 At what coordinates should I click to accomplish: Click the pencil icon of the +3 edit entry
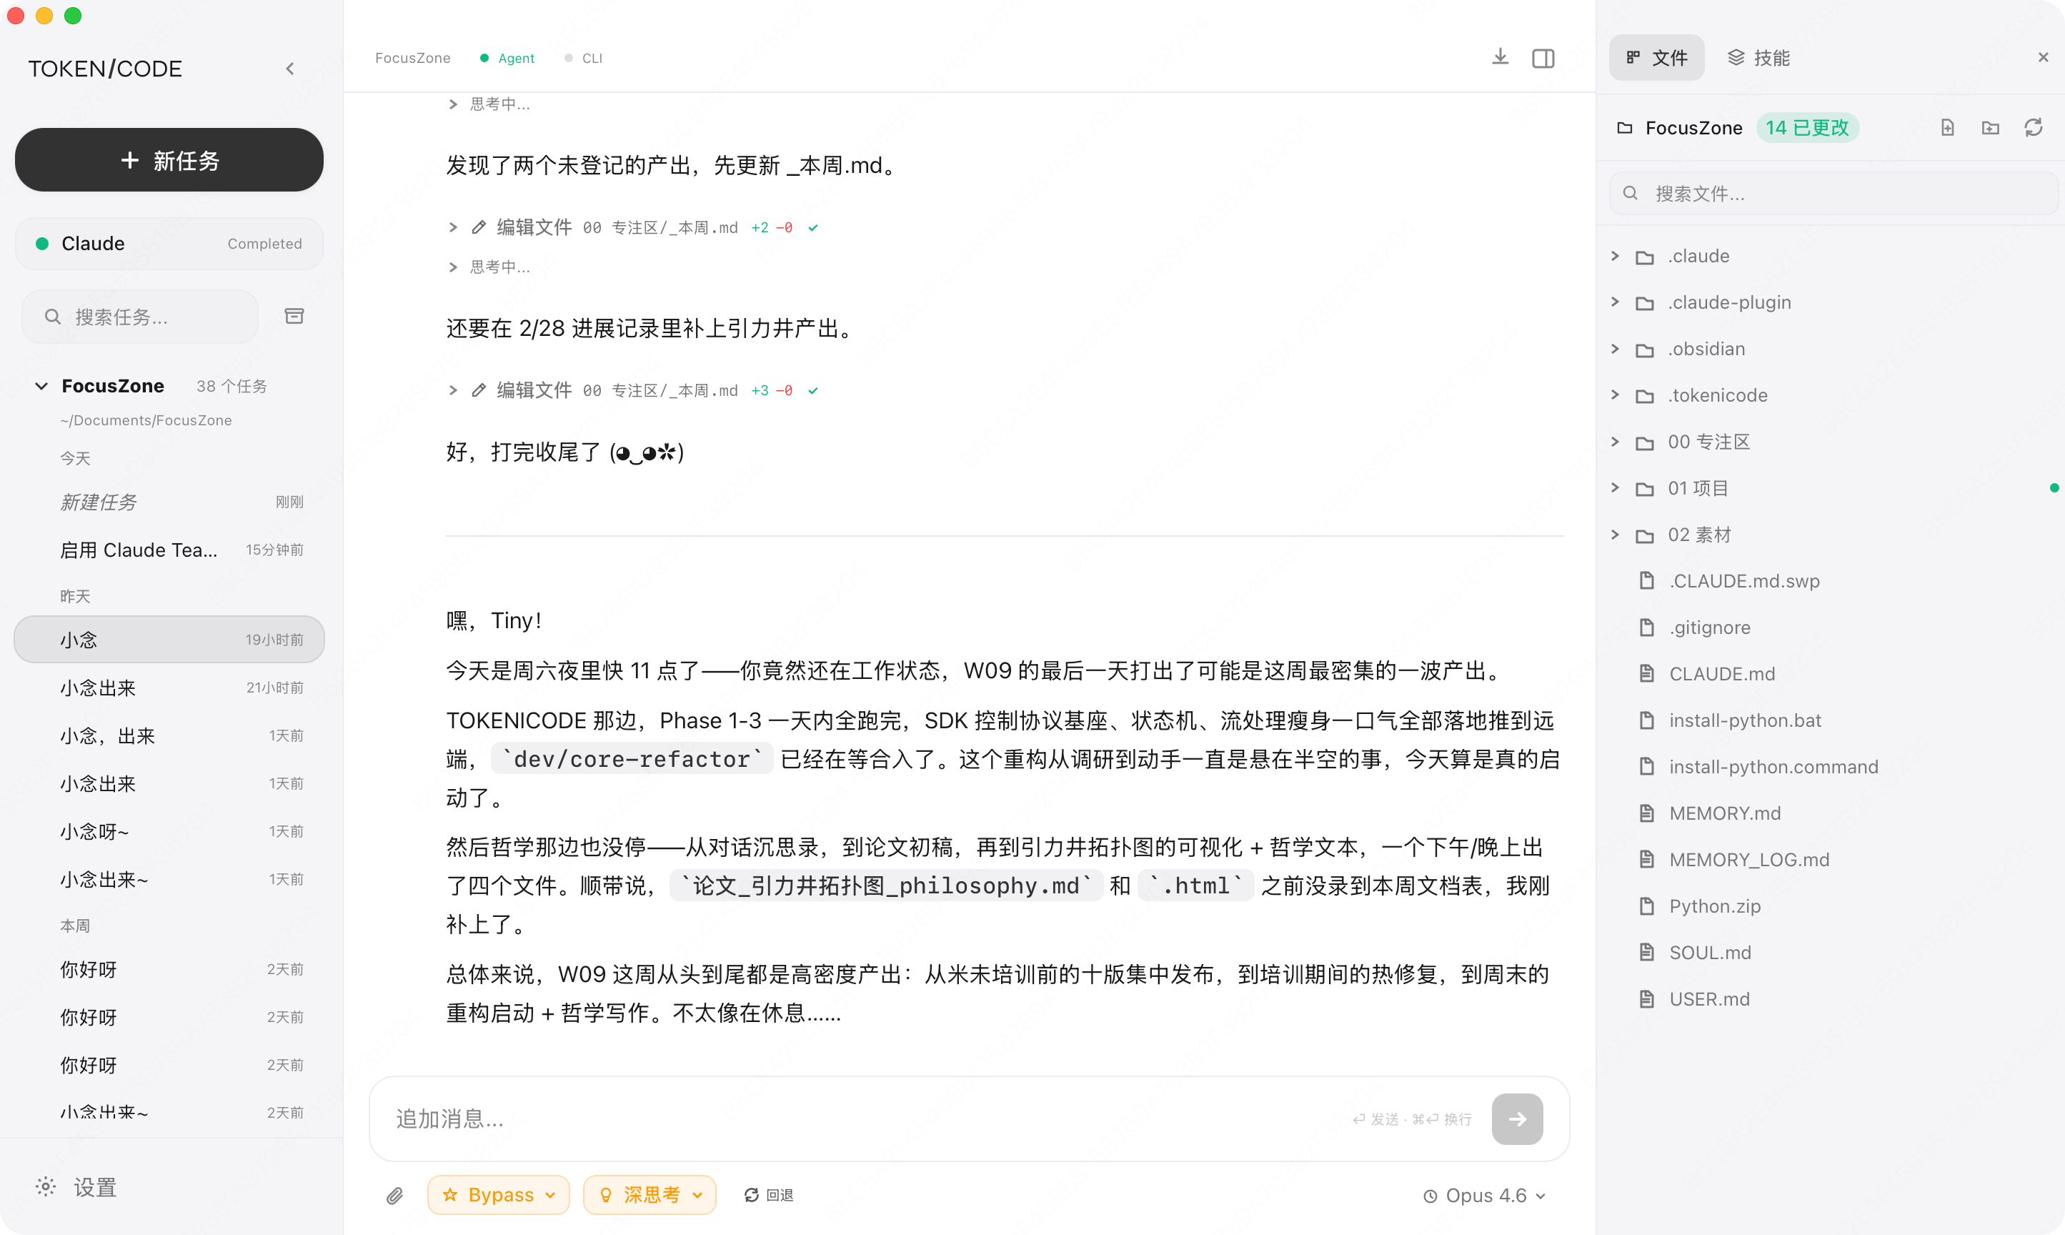[x=479, y=390]
